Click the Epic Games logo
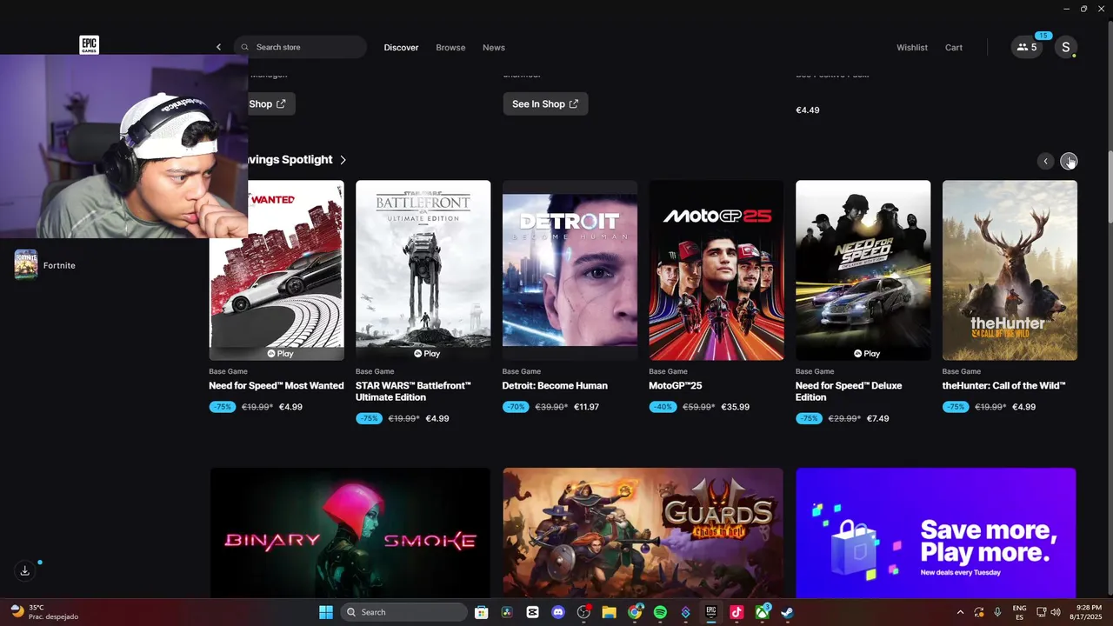 pyautogui.click(x=89, y=45)
